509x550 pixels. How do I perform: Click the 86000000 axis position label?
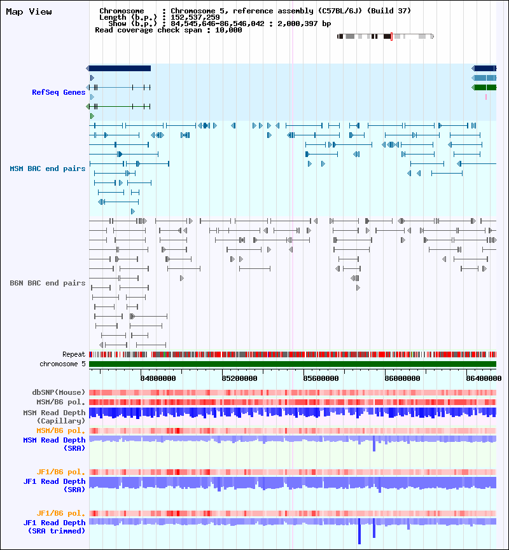pyautogui.click(x=402, y=378)
